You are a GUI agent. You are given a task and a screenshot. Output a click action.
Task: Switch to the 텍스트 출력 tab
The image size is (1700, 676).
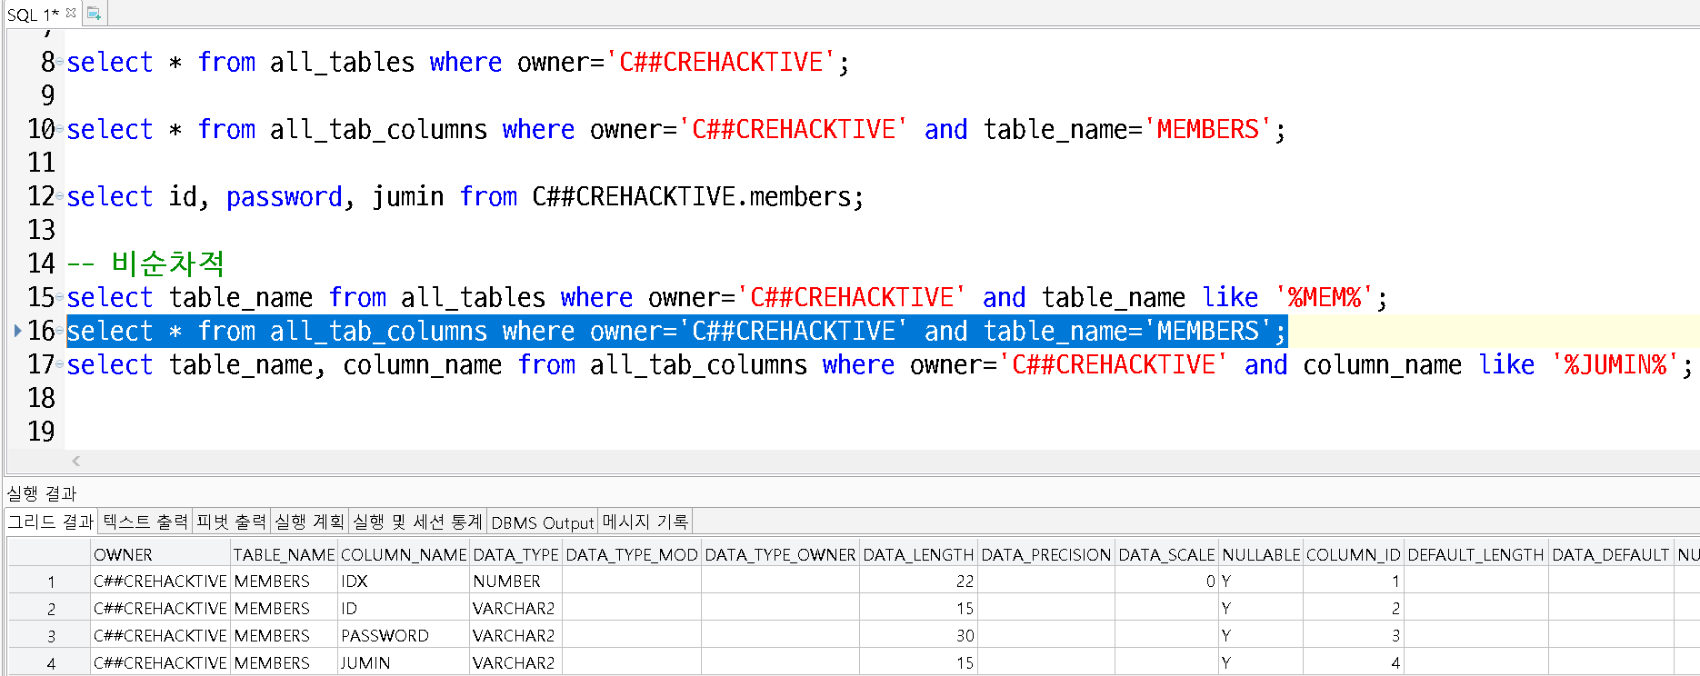pyautogui.click(x=145, y=522)
